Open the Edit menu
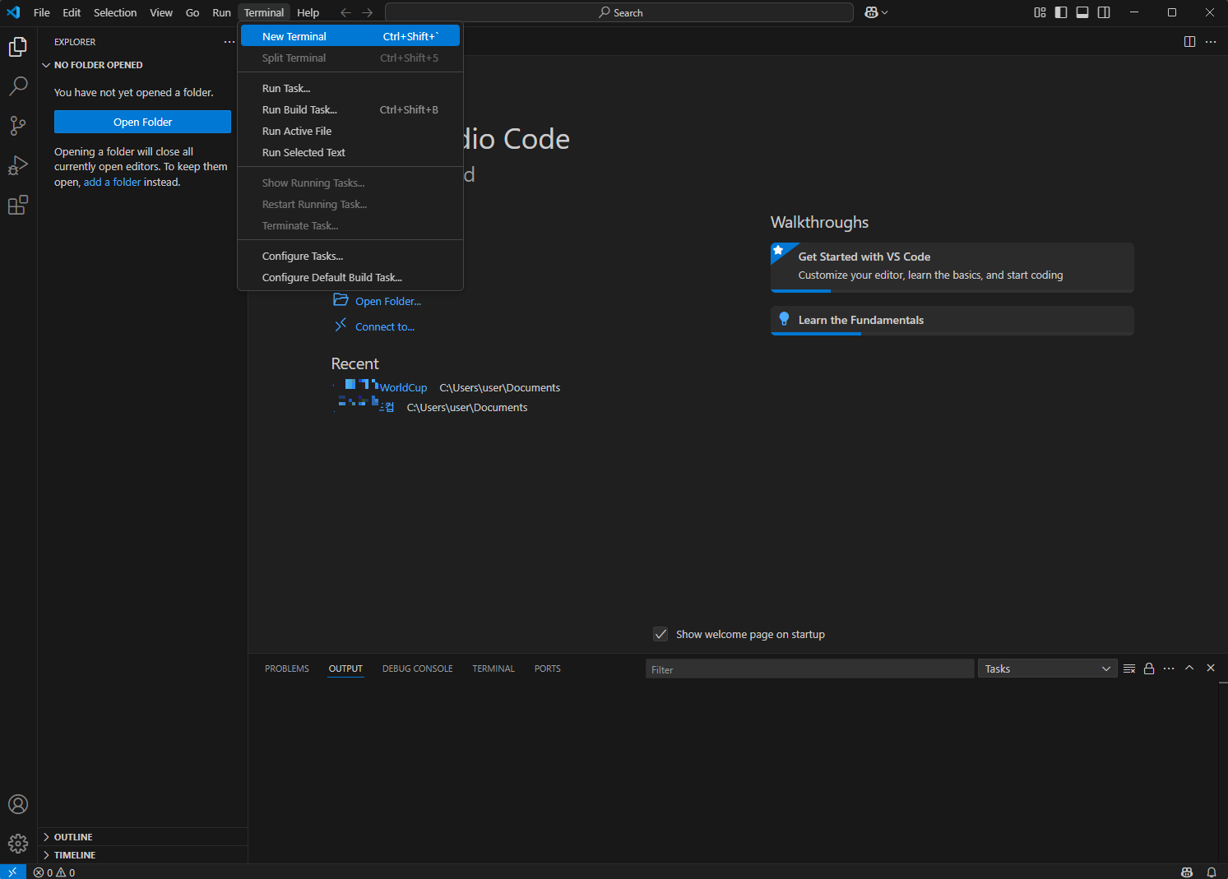1228x879 pixels. coord(72,12)
